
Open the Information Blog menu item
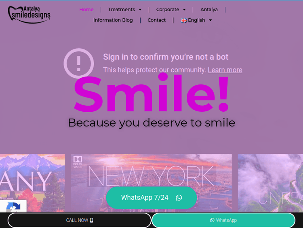point(113,20)
